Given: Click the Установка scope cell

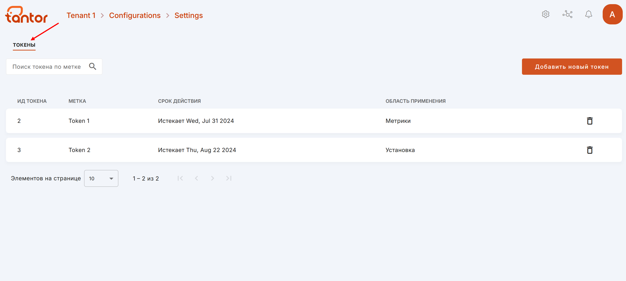Looking at the screenshot, I should tap(400, 150).
